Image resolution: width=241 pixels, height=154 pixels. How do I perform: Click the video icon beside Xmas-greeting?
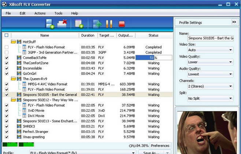(19, 137)
